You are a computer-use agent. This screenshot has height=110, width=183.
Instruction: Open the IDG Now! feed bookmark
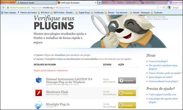(44, 12)
